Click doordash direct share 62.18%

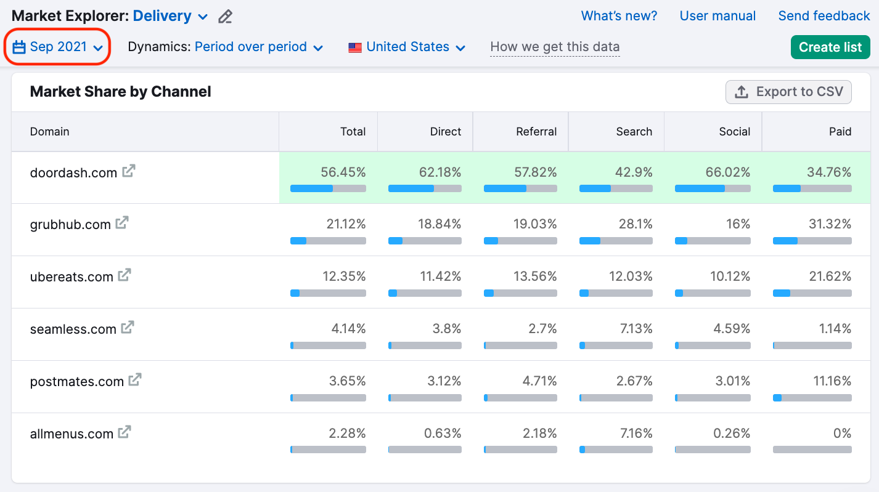[x=440, y=172]
